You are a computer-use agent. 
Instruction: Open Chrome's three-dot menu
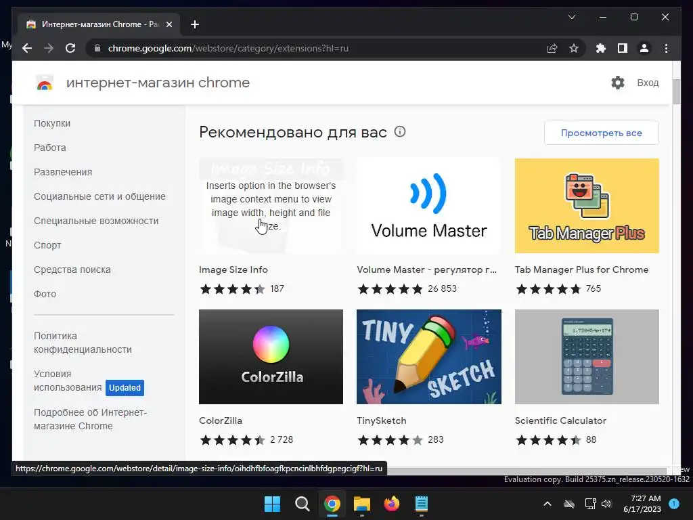(x=666, y=48)
